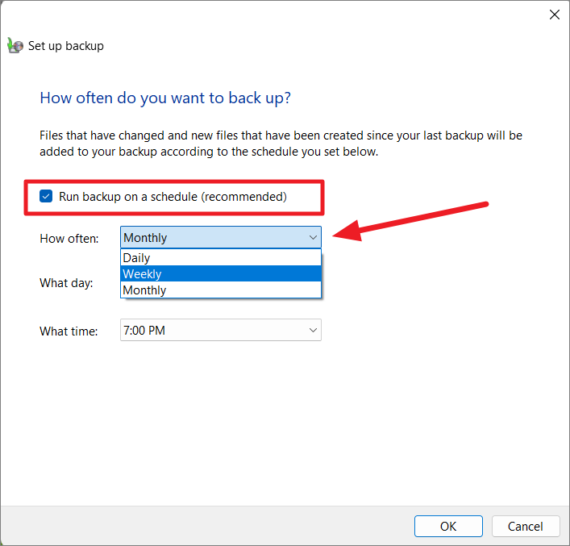Dismiss the dialog with the Cancel button
Viewport: 570px width, 546px height.
tap(526, 526)
